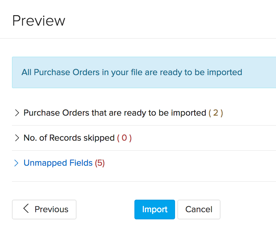Image resolution: width=276 pixels, height=242 pixels.
Task: Select the count (2) next to ready Purchase Orders
Action: point(216,113)
